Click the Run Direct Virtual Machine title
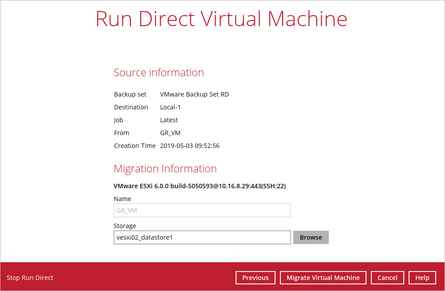The image size is (445, 291). (222, 19)
